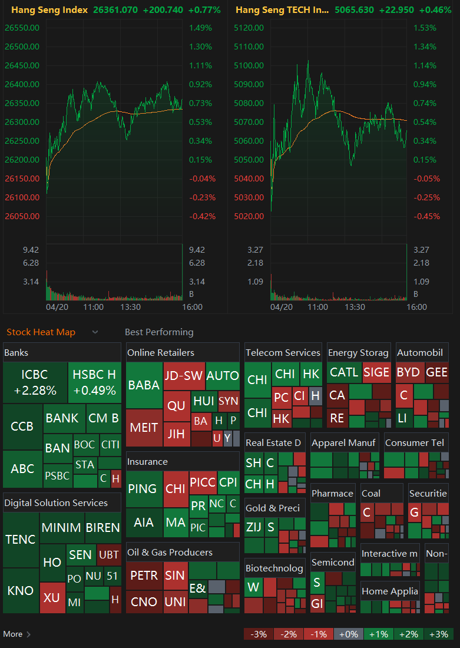
Task: Open the GEE tile
Action: 437,373
